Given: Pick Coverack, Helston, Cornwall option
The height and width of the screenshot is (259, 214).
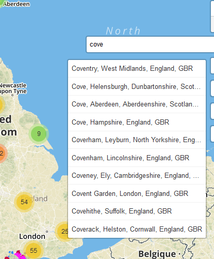Looking at the screenshot, I should coord(137,229).
